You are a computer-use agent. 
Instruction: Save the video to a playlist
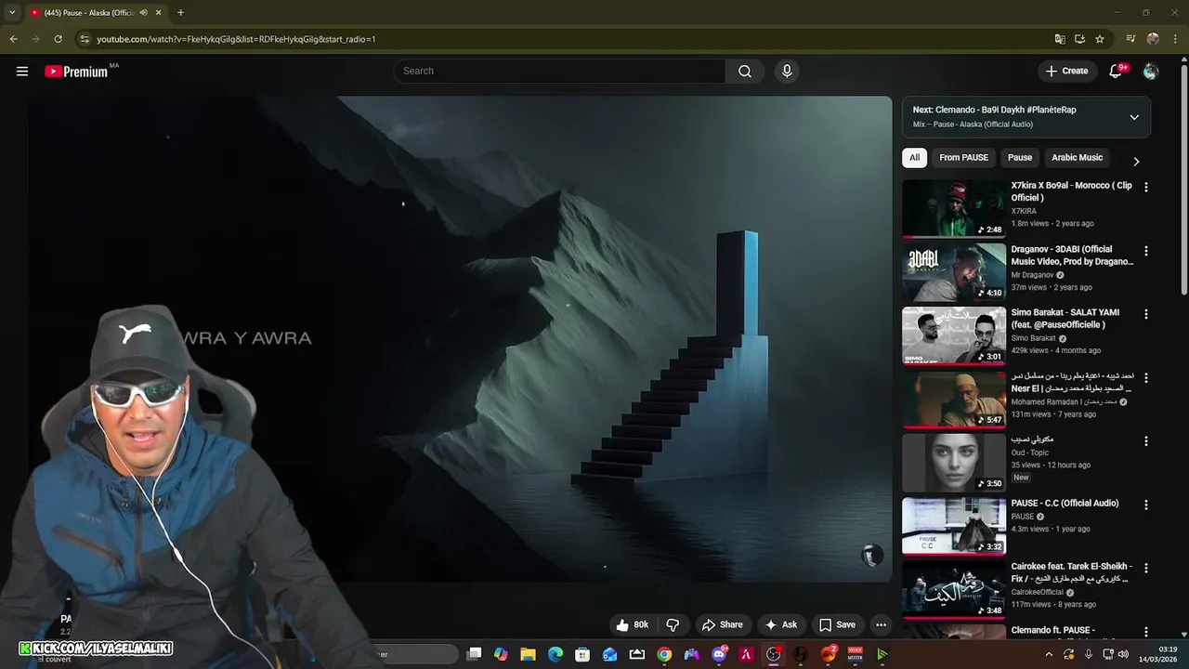(837, 625)
